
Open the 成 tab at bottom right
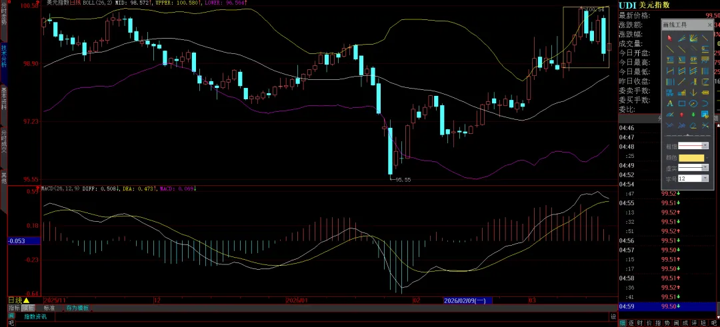(685, 323)
